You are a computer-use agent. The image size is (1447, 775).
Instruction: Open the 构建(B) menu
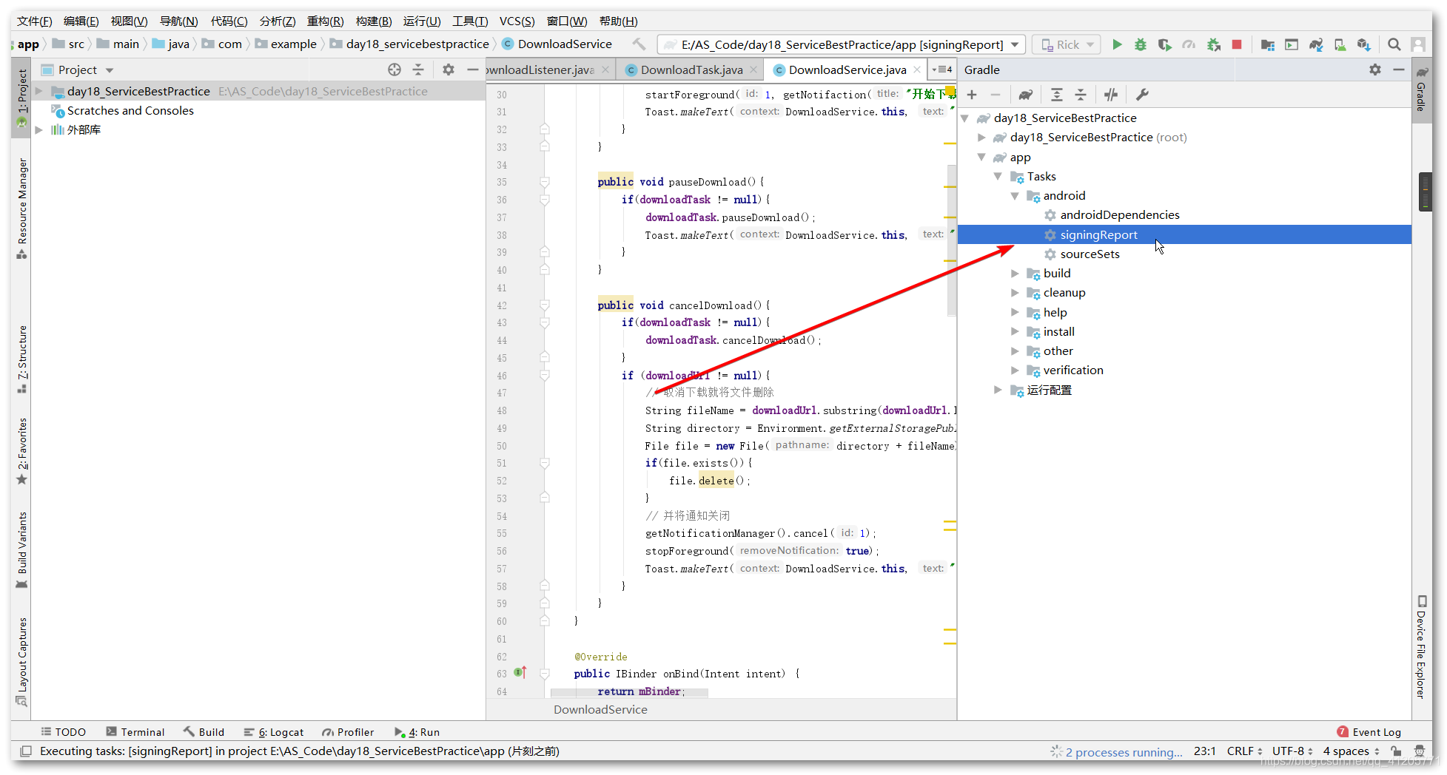374,21
